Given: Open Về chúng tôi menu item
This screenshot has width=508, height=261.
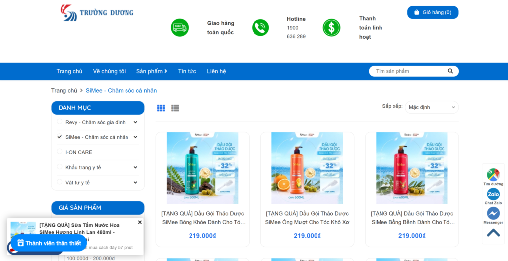Looking at the screenshot, I should click(109, 71).
